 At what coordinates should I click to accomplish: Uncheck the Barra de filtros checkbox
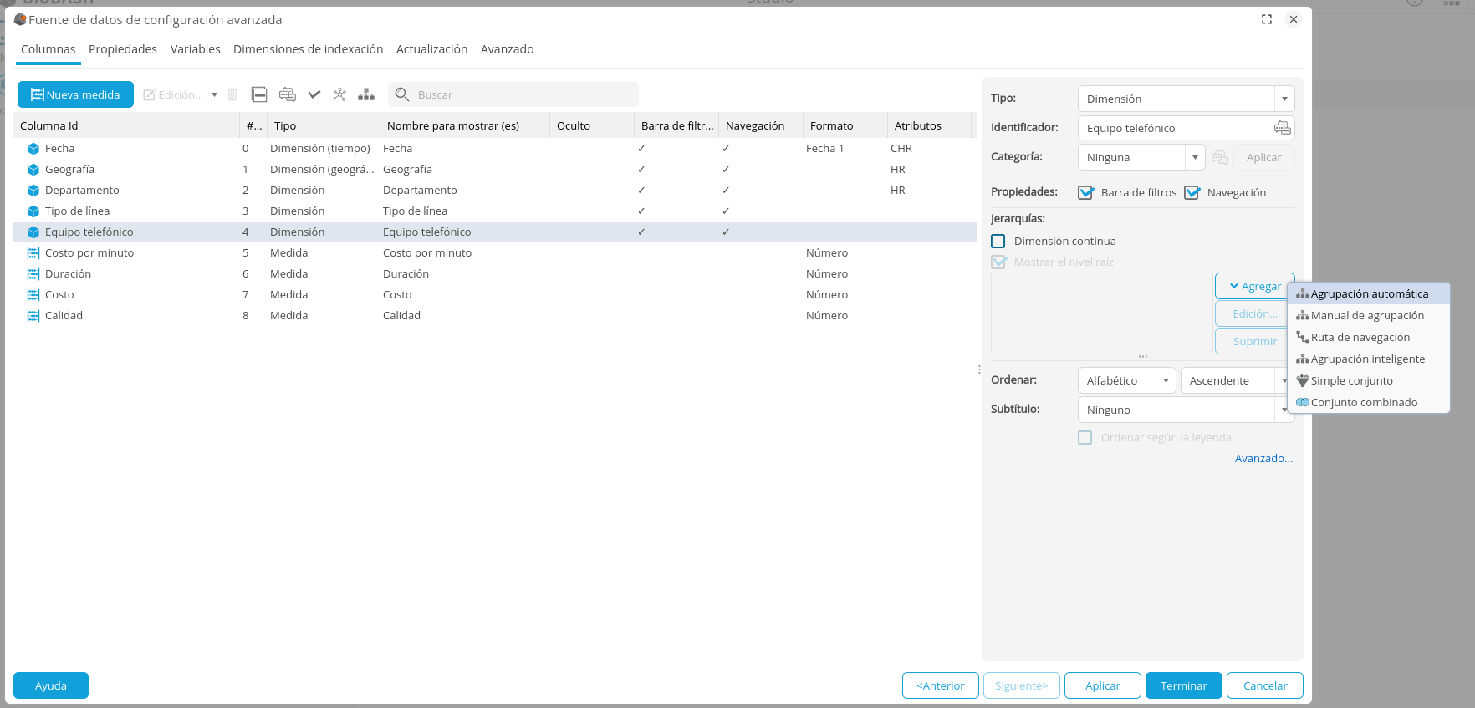coord(1085,193)
